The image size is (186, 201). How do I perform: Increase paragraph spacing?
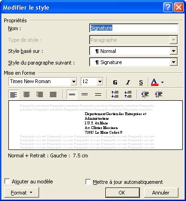[x=115, y=94]
